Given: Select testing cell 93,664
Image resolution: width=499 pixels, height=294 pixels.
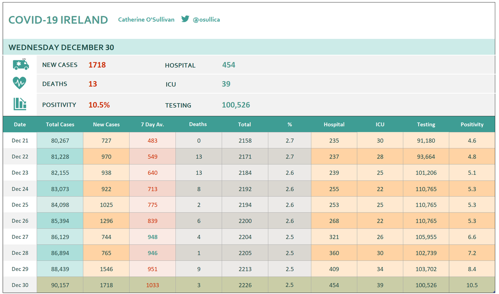Looking at the screenshot, I should (426, 157).
